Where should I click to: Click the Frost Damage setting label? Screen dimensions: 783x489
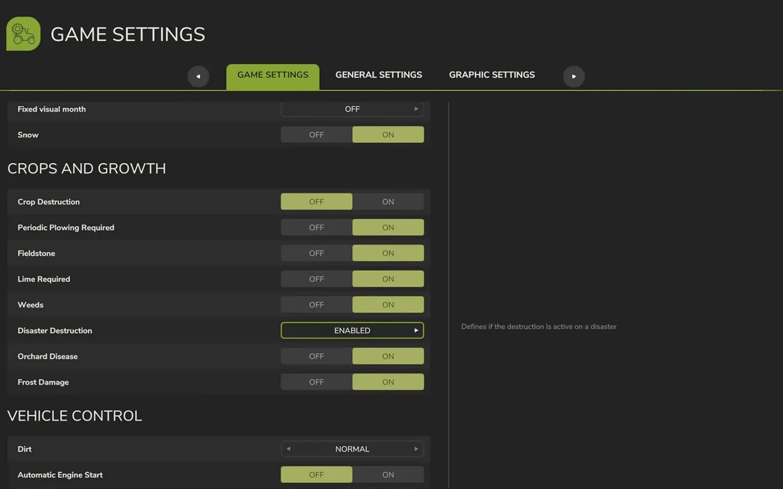[43, 382]
